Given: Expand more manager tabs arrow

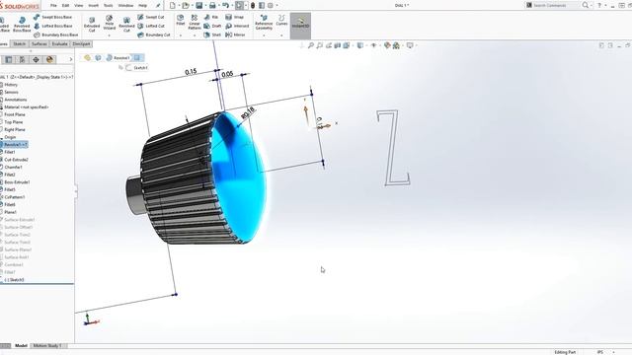Looking at the screenshot, I should tap(71, 59).
